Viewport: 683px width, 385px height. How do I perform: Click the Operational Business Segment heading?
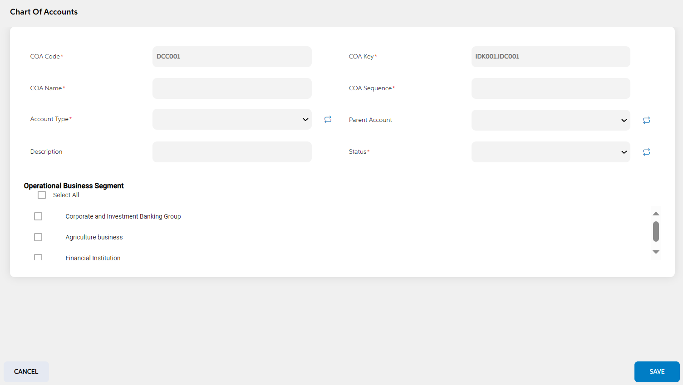click(x=74, y=186)
